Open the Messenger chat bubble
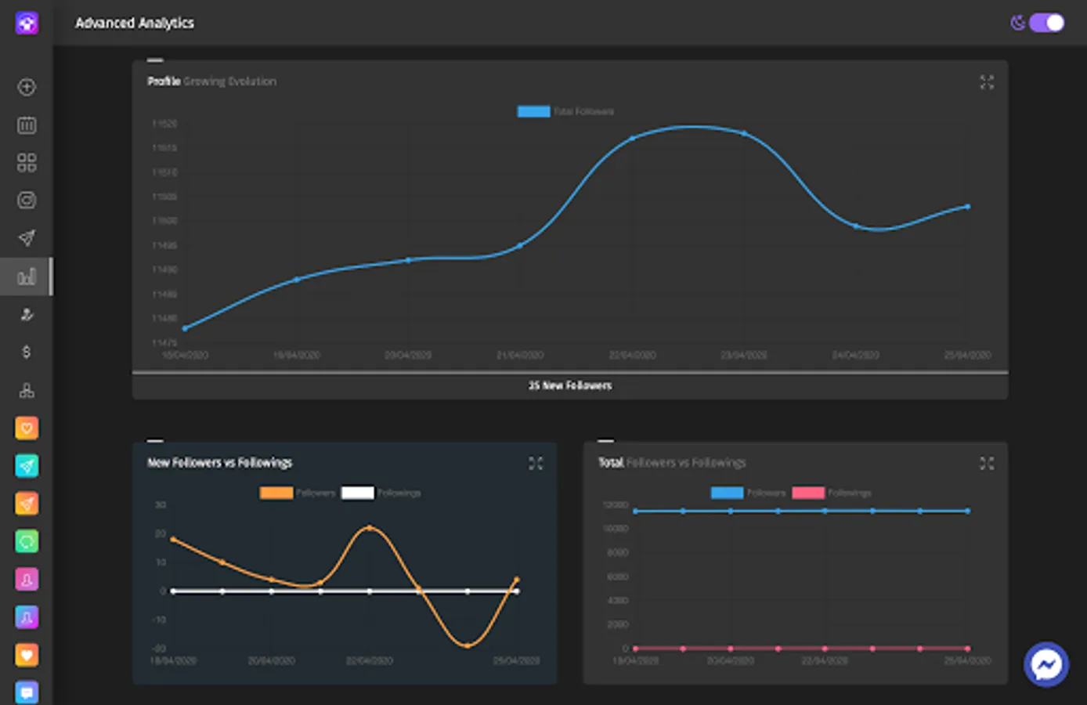The height and width of the screenshot is (705, 1087). pyautogui.click(x=1046, y=665)
